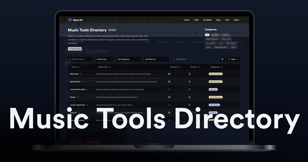308x162 pixels.
Task: Sort table using Services column arrows
Action: point(179,67)
